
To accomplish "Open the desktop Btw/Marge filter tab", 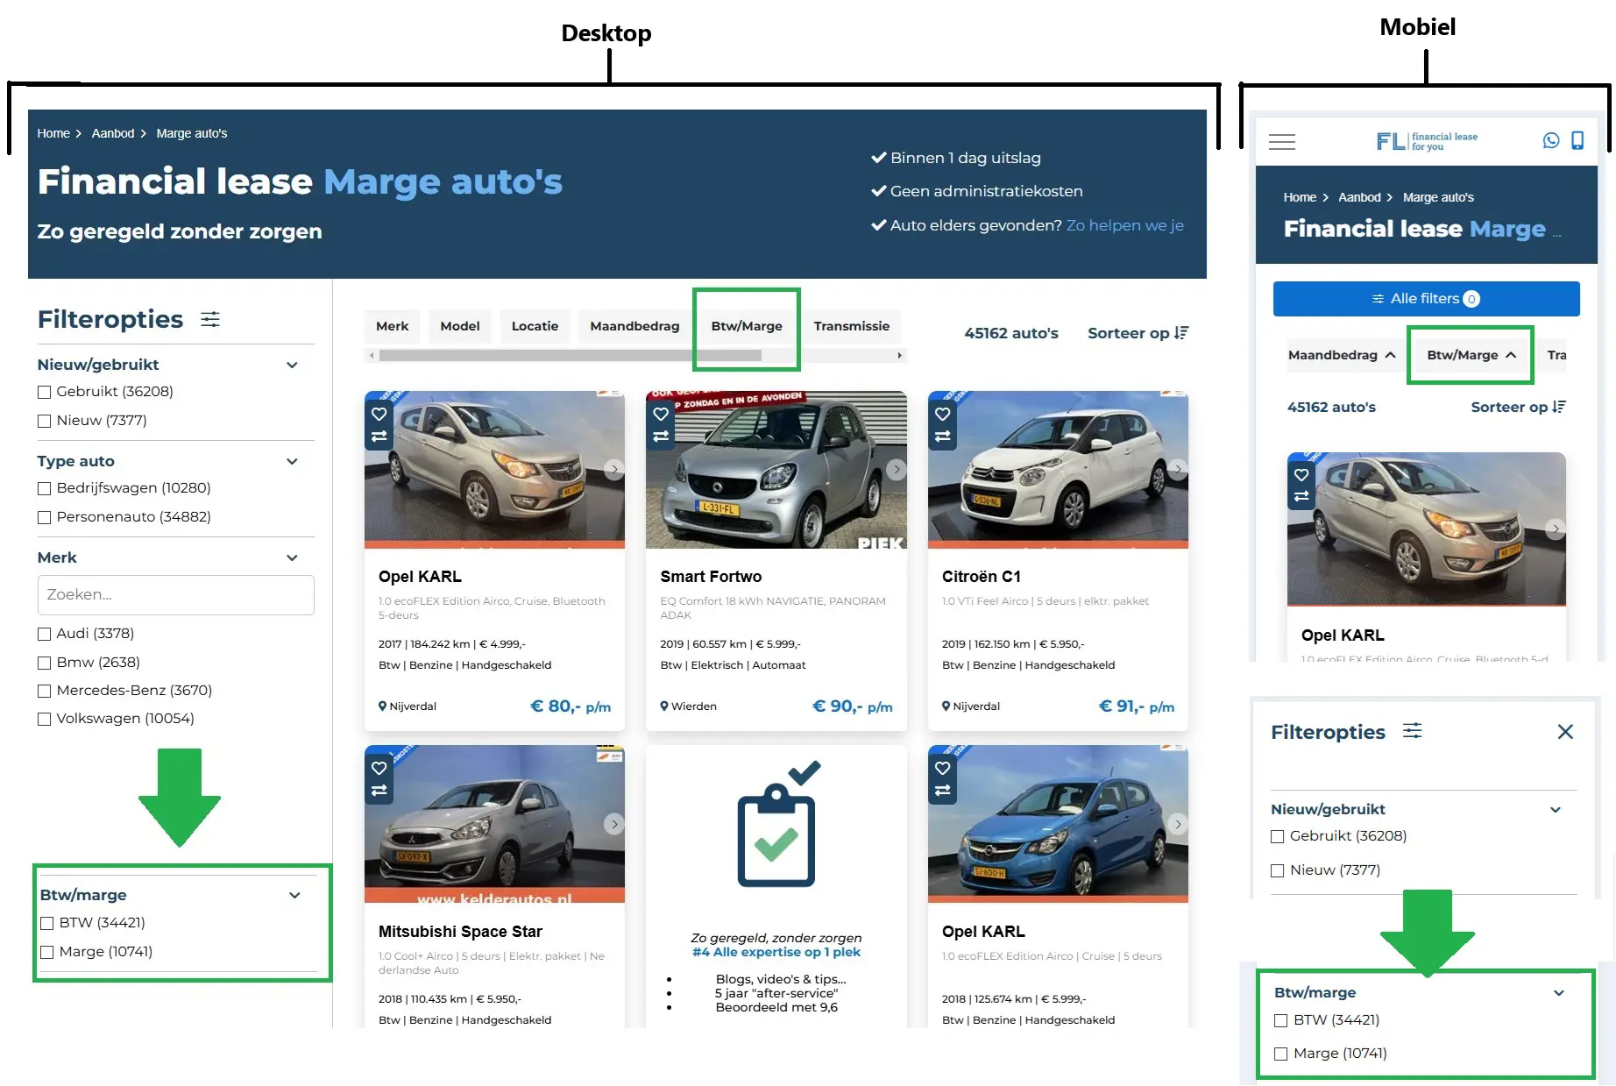I will click(x=747, y=326).
